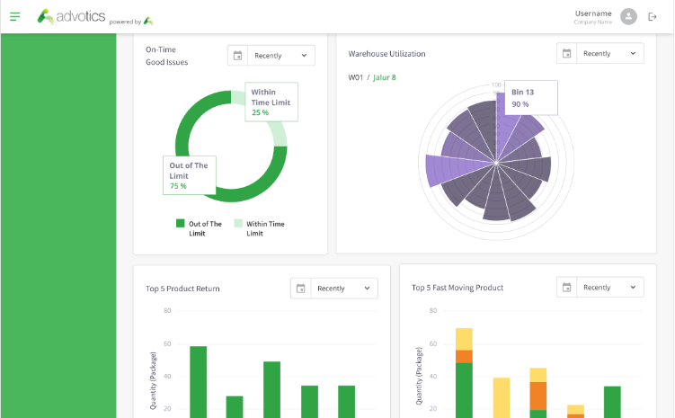Click the advotics logo
Image resolution: width=675 pixels, height=418 pixels.
click(x=71, y=17)
